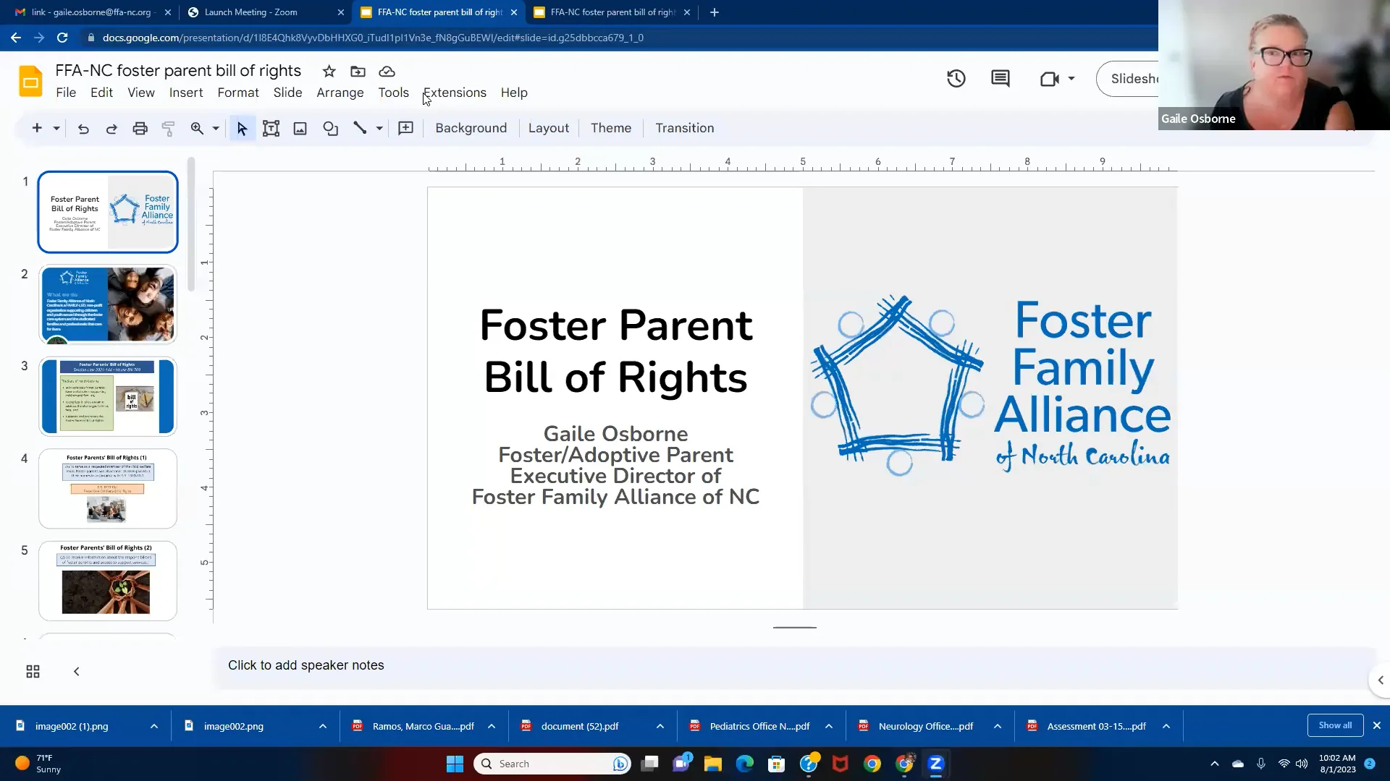Screen dimensions: 1390x781
Task: Click Show all downloads
Action: (x=1335, y=725)
